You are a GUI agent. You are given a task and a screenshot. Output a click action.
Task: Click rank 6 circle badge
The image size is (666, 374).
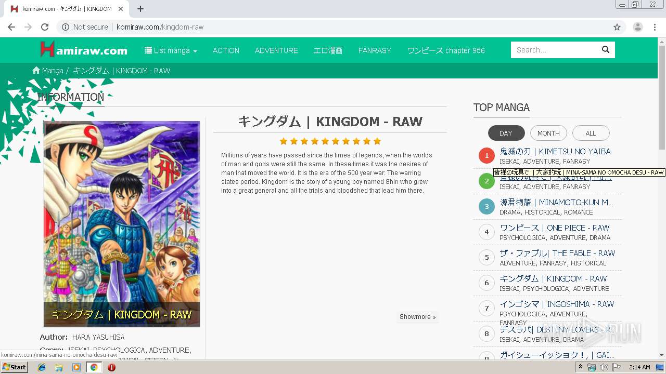tap(486, 283)
